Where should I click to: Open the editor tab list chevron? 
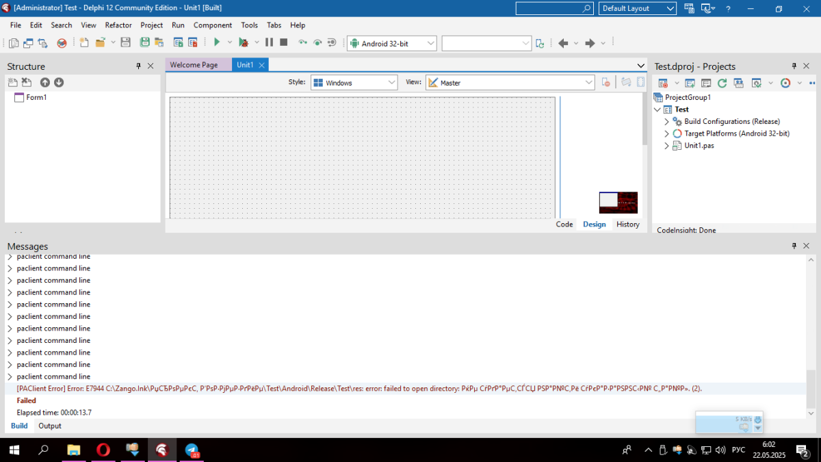click(640, 66)
